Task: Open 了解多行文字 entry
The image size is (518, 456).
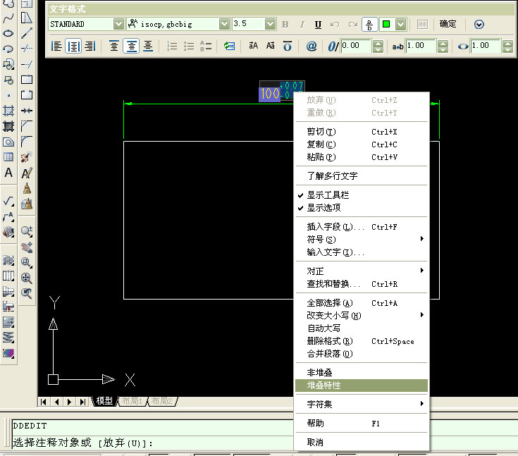Action: (362, 175)
